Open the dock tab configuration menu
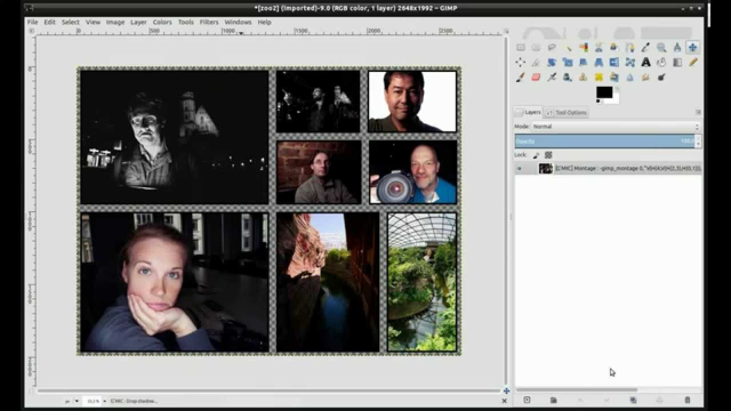 (x=698, y=112)
